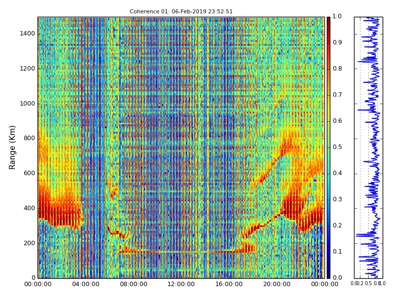Screen dimensions: 395x296
Task: Click the 800 range tick label
Action: point(29,138)
